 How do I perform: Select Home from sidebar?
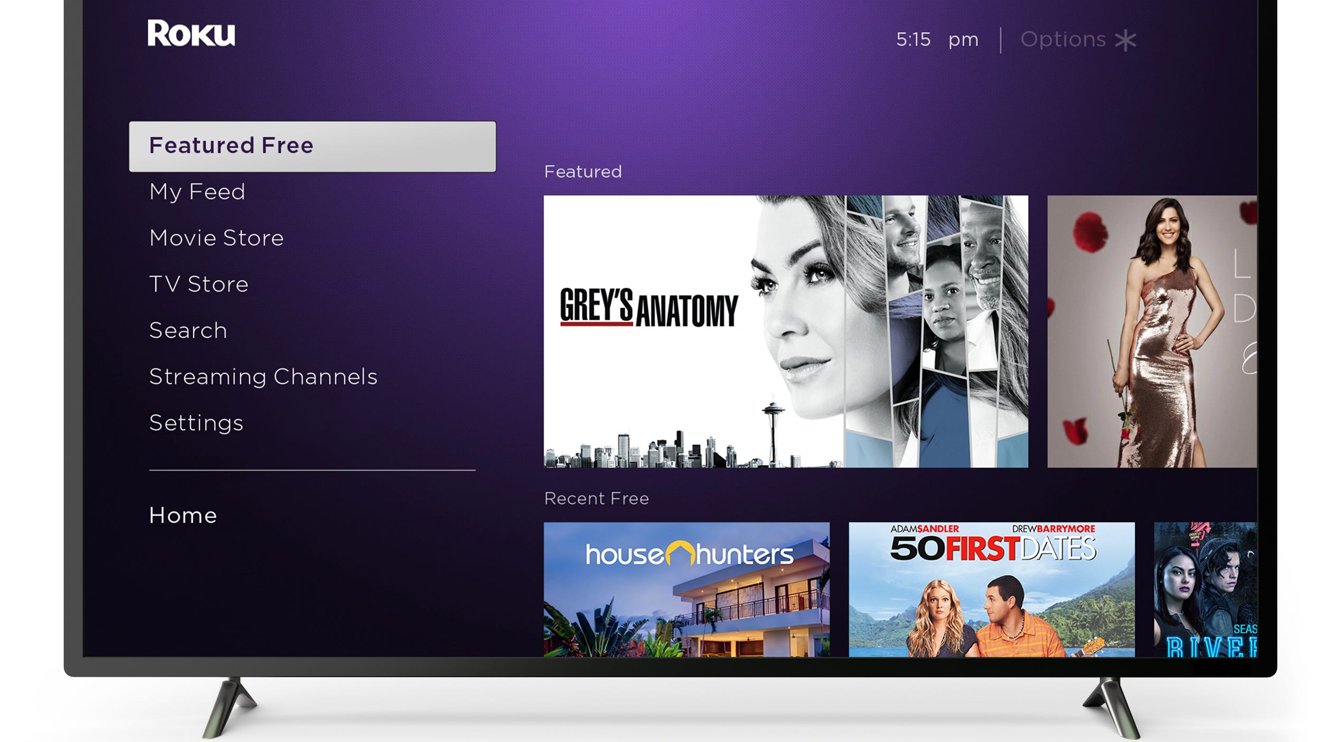pyautogui.click(x=182, y=515)
